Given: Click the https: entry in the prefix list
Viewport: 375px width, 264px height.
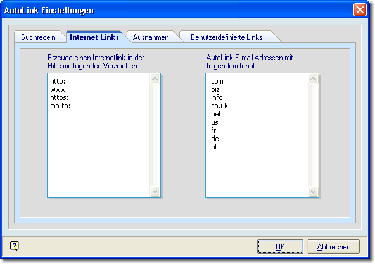Looking at the screenshot, I should point(60,97).
